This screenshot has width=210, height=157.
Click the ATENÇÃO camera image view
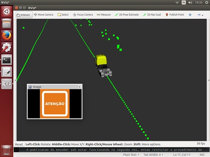point(55,104)
